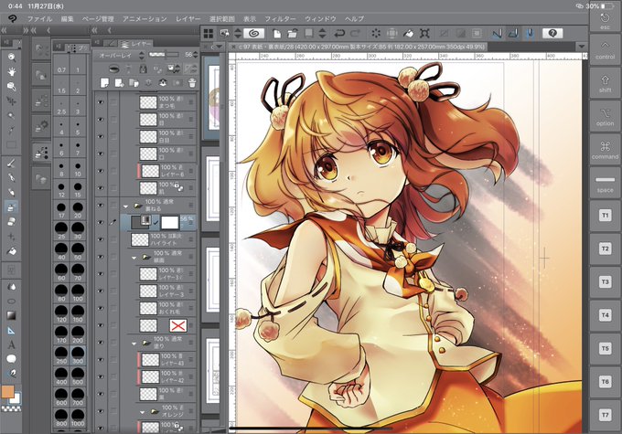The width and height of the screenshot is (622, 434).
Task: Tap the control edge keyboard key
Action: tap(605, 49)
